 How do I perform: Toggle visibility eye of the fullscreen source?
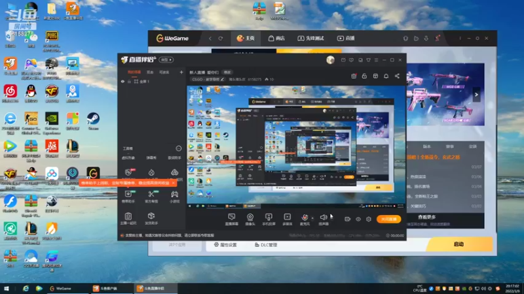point(122,81)
